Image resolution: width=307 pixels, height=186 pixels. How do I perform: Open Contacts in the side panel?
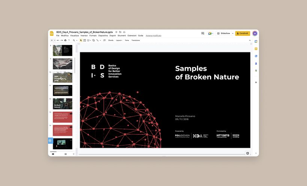[x=256, y=64]
